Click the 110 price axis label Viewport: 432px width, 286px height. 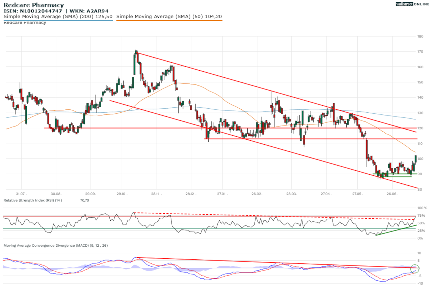point(421,144)
